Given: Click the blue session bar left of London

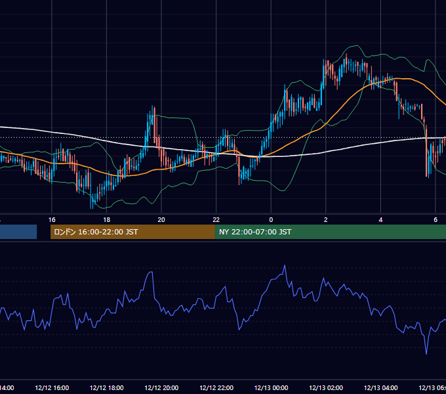Looking at the screenshot, I should click(x=18, y=232).
